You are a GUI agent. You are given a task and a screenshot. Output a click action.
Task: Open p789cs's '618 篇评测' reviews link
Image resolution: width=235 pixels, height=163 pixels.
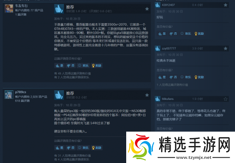click(22, 101)
